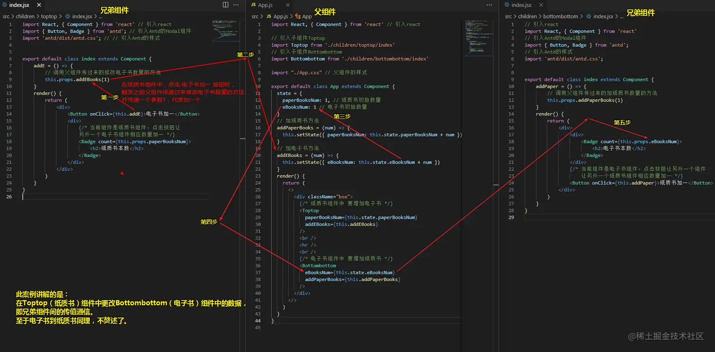Click "export default class App extends Component"
715x352 pixels.
tap(333, 86)
